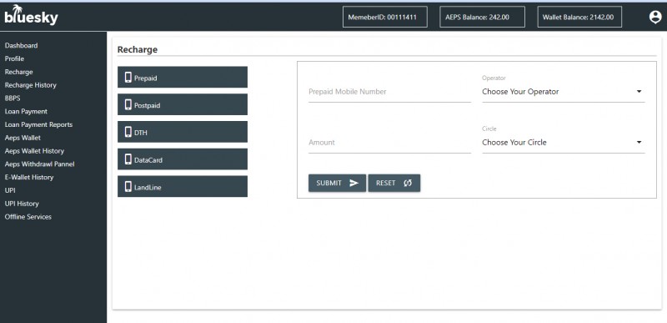Screen dimensions: 667x323
Task: Expand the Choose Your Operator dropdown
Action: tap(564, 92)
